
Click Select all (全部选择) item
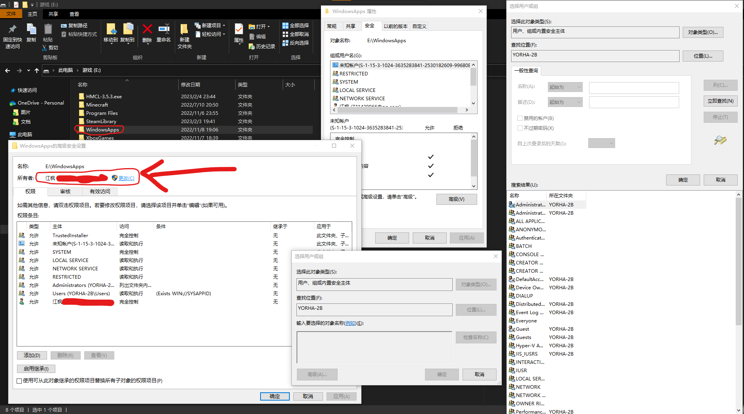295,25
